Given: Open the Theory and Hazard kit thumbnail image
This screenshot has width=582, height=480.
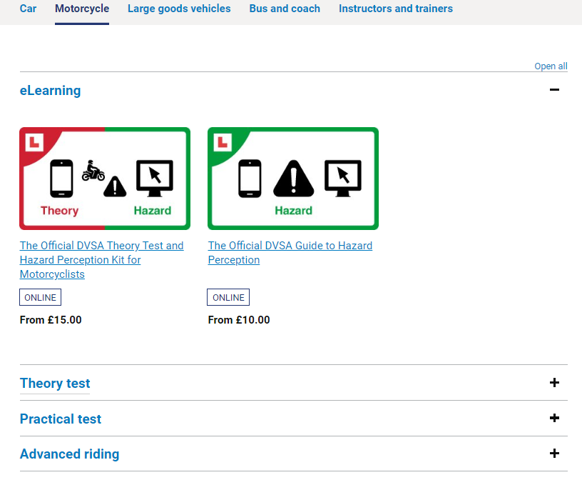Looking at the screenshot, I should (105, 179).
